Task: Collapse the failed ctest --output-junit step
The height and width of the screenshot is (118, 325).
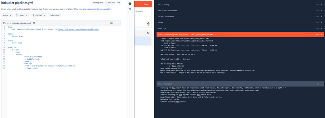Action: click(240, 34)
